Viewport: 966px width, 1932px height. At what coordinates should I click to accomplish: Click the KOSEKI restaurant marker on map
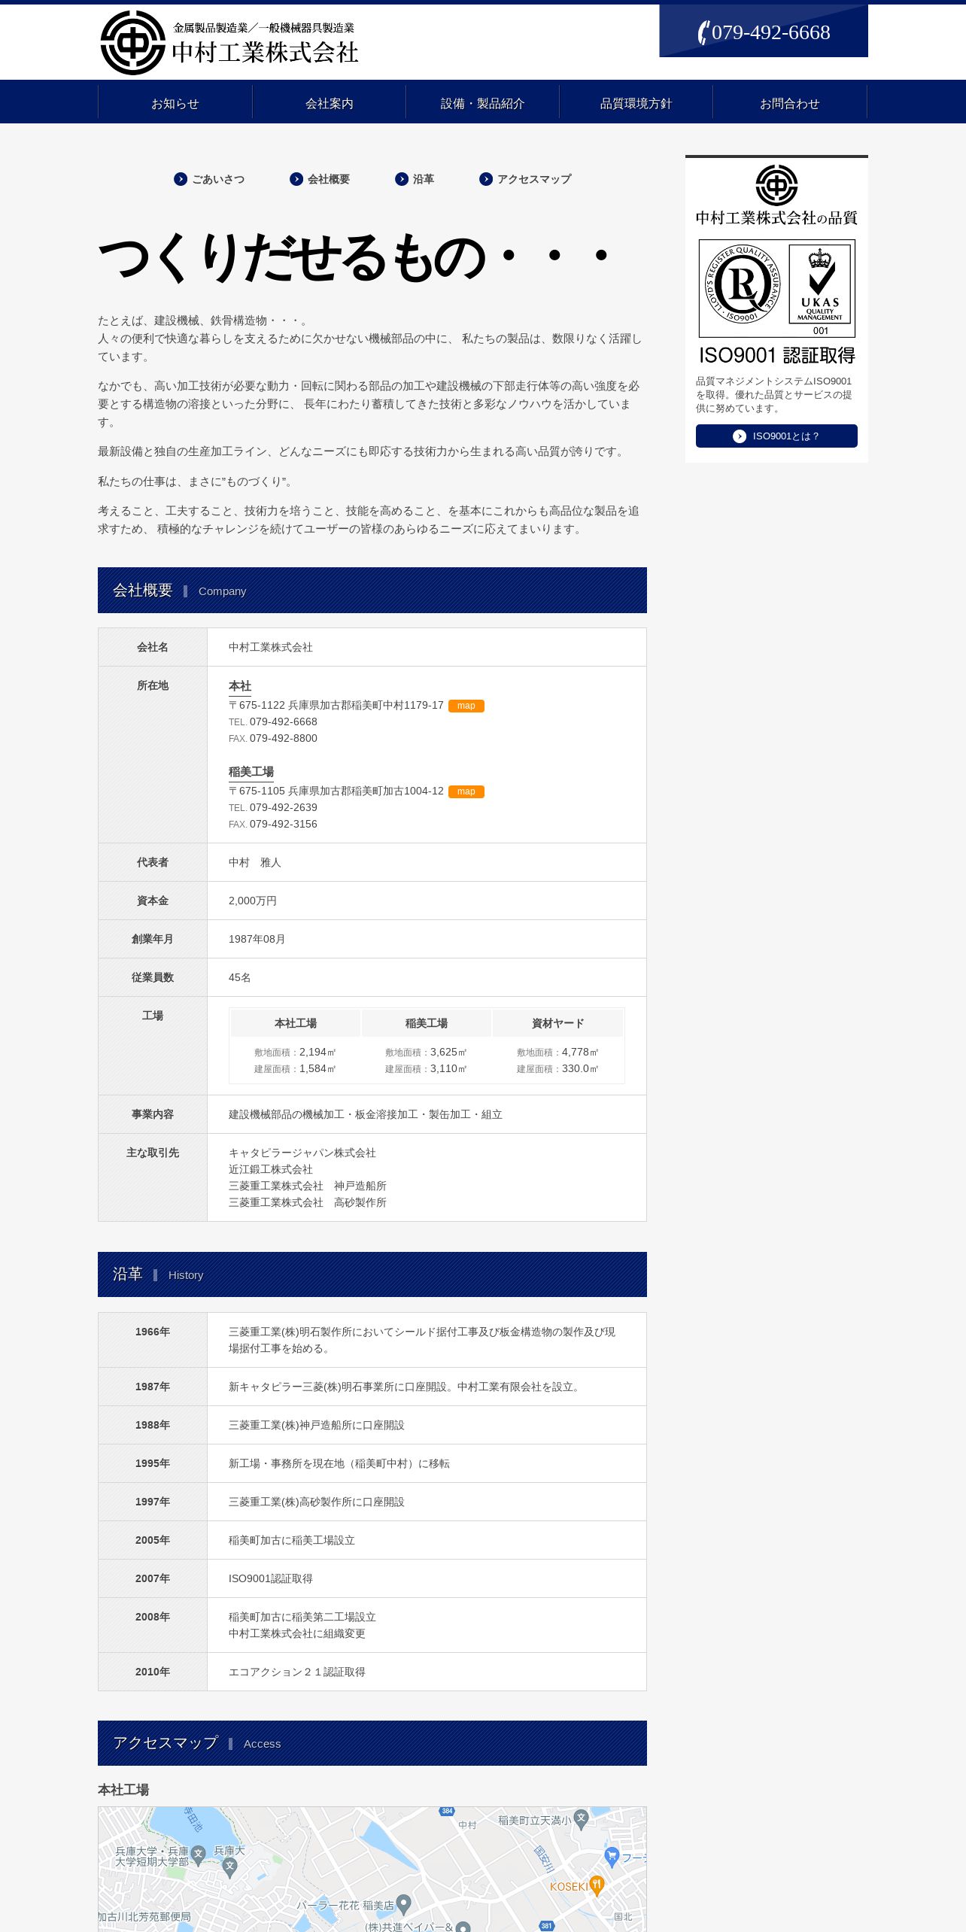coord(597,1886)
